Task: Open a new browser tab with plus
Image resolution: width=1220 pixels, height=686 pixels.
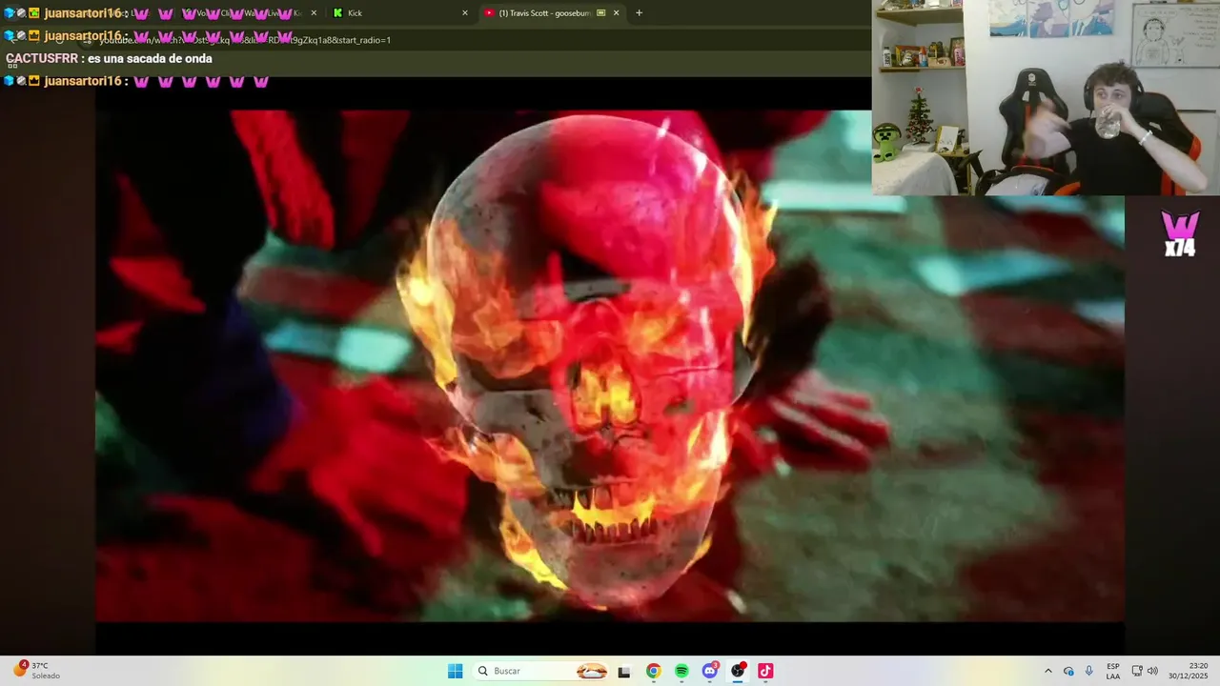Action: (639, 12)
